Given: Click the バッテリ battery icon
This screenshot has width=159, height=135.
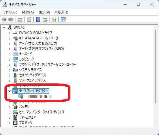Looking at the screenshot, I should [x=15, y=107].
